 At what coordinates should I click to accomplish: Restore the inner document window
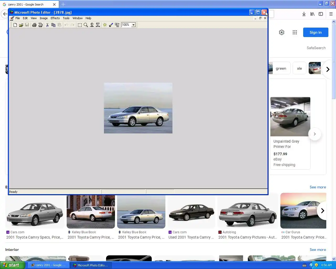[x=260, y=18]
